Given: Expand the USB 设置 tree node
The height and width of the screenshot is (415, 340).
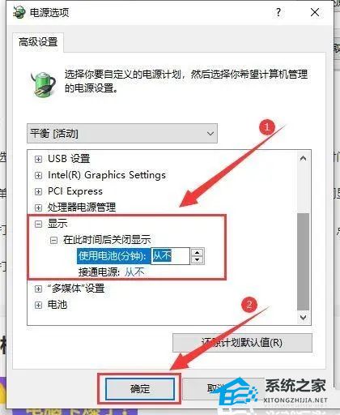Looking at the screenshot, I should tap(38, 159).
